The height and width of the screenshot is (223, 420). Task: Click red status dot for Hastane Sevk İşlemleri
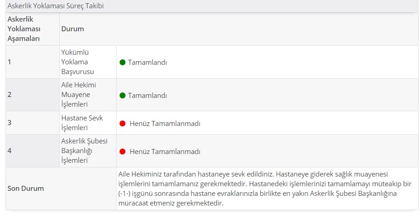click(x=123, y=124)
